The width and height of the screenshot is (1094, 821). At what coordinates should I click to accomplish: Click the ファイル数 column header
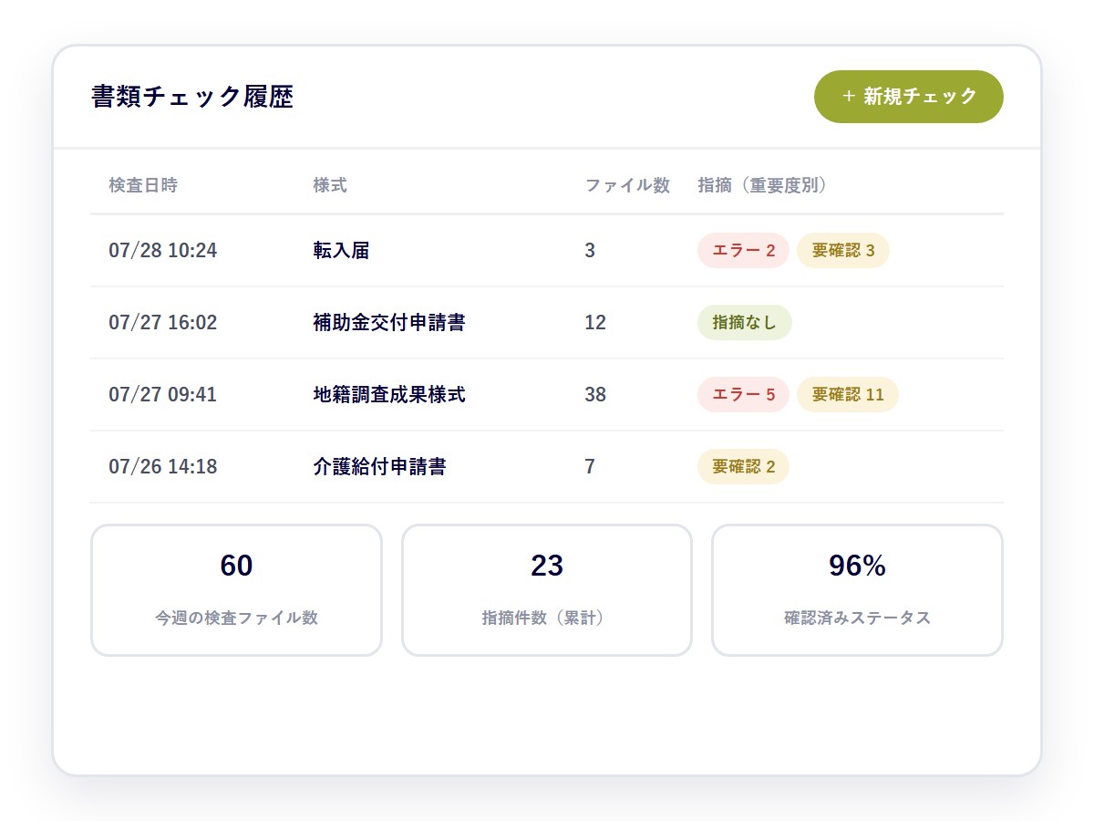[x=627, y=185]
